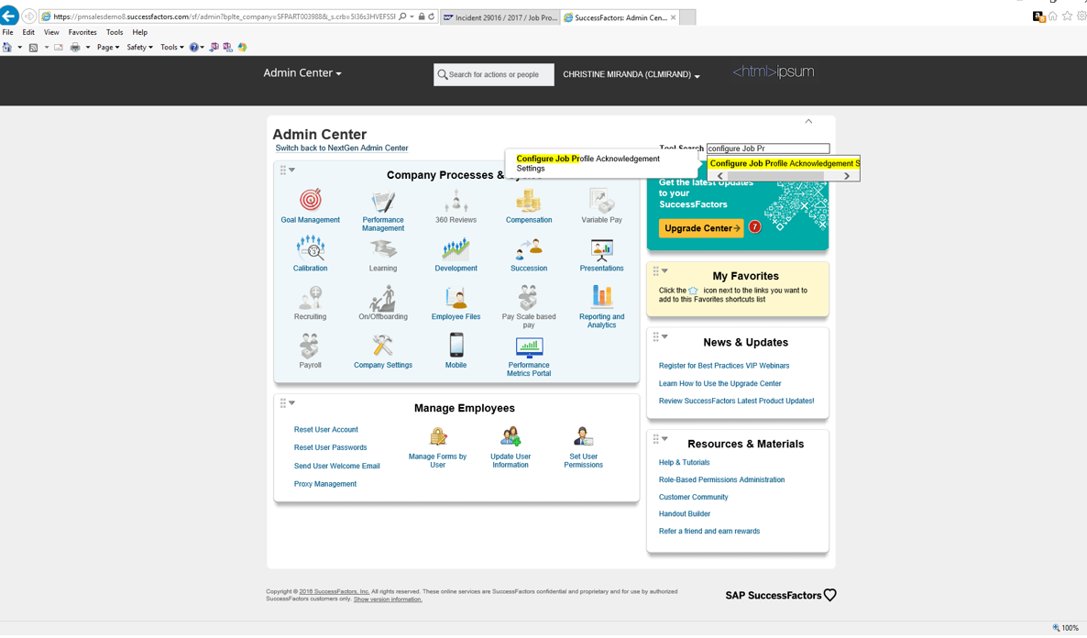Screen dimensions: 1087x638
Task: Click the Proxy Management link
Action: pyautogui.click(x=325, y=484)
